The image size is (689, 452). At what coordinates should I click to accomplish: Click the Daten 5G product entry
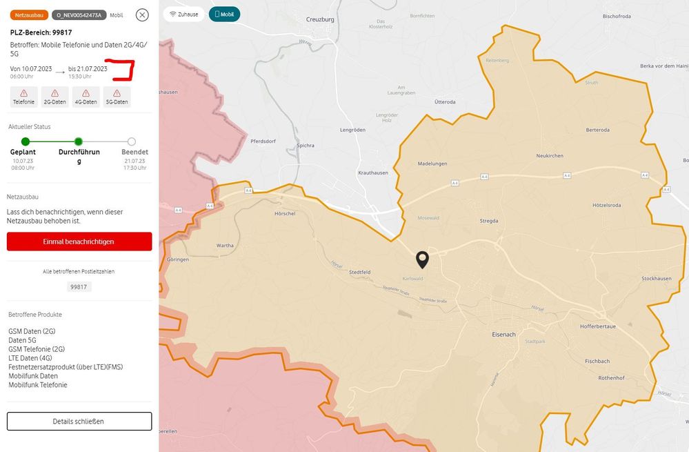[22, 340]
